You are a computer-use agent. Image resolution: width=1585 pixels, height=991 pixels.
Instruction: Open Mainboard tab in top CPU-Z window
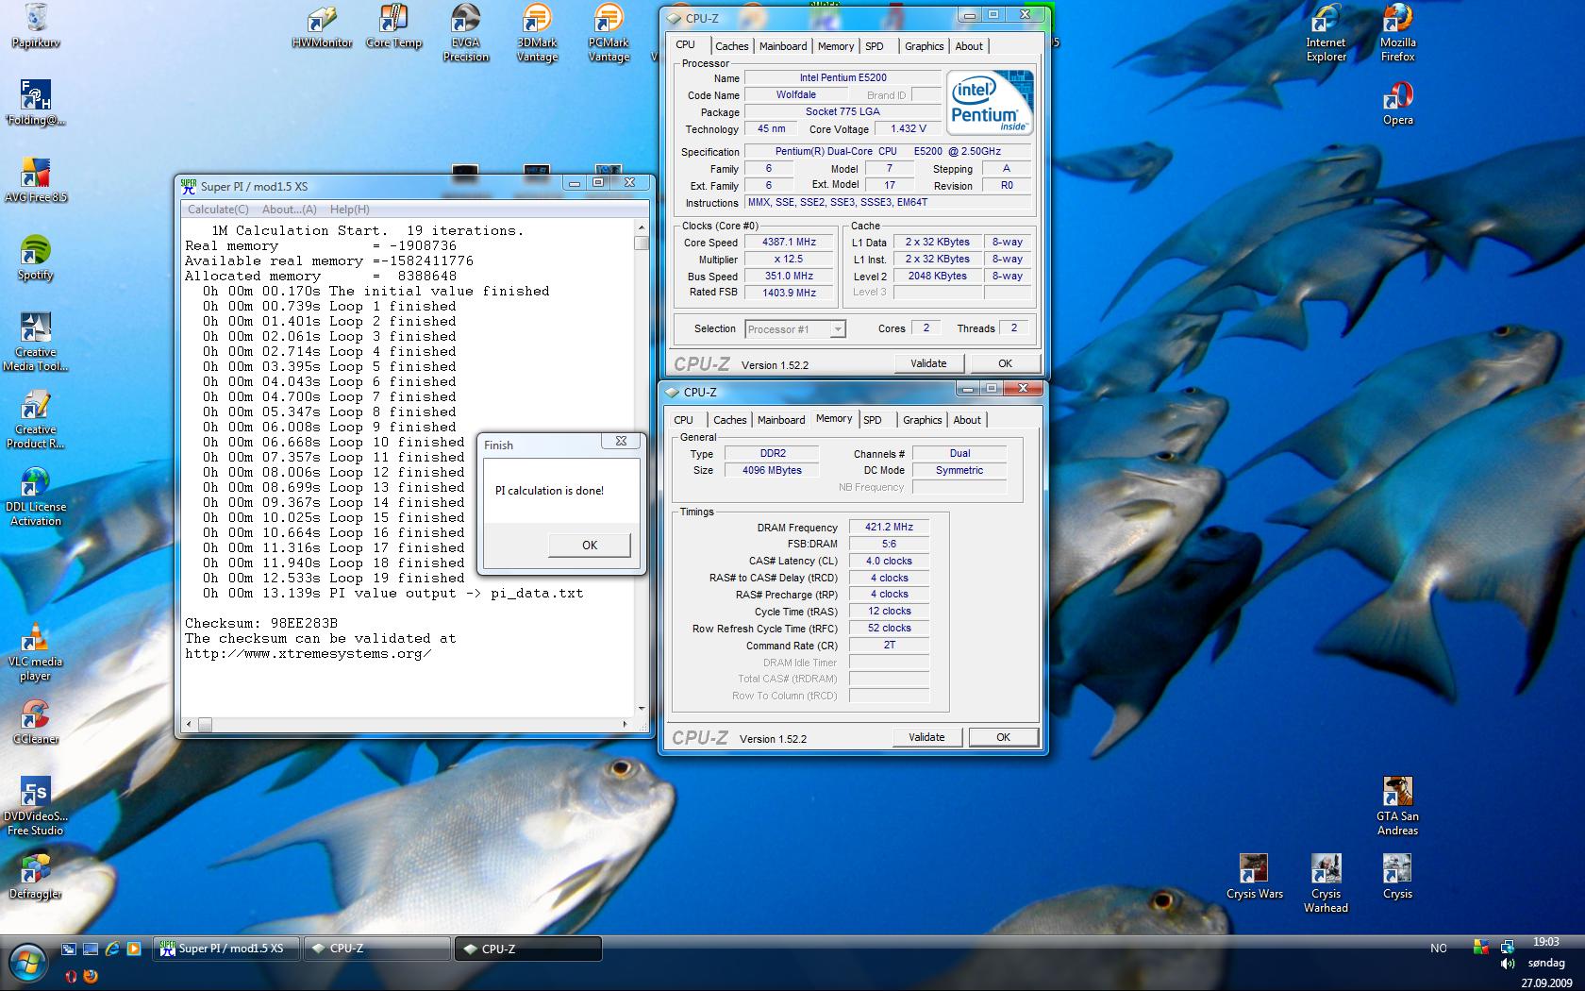click(x=783, y=46)
